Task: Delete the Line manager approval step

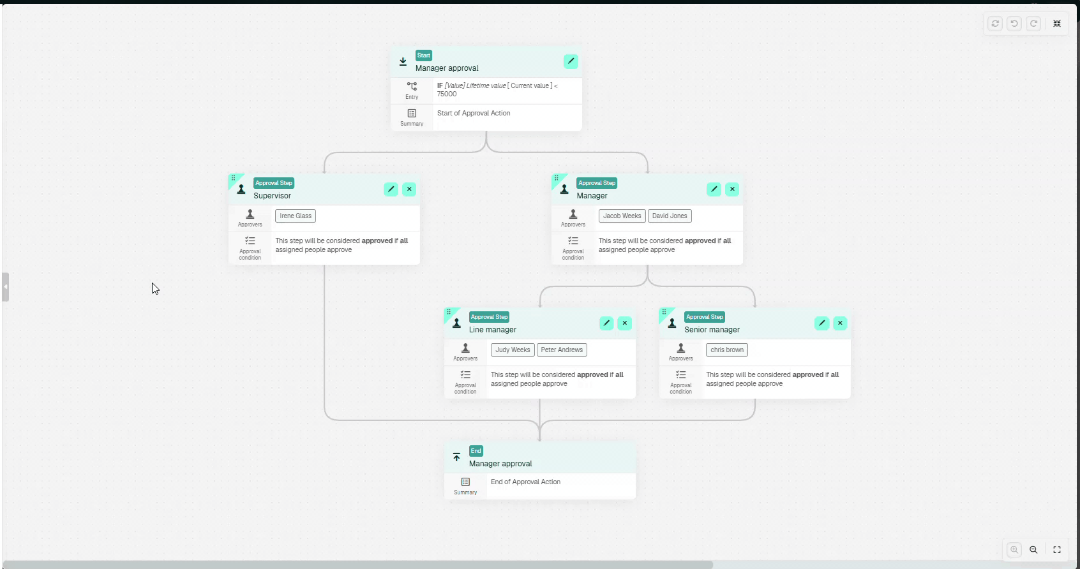Action: coord(625,323)
